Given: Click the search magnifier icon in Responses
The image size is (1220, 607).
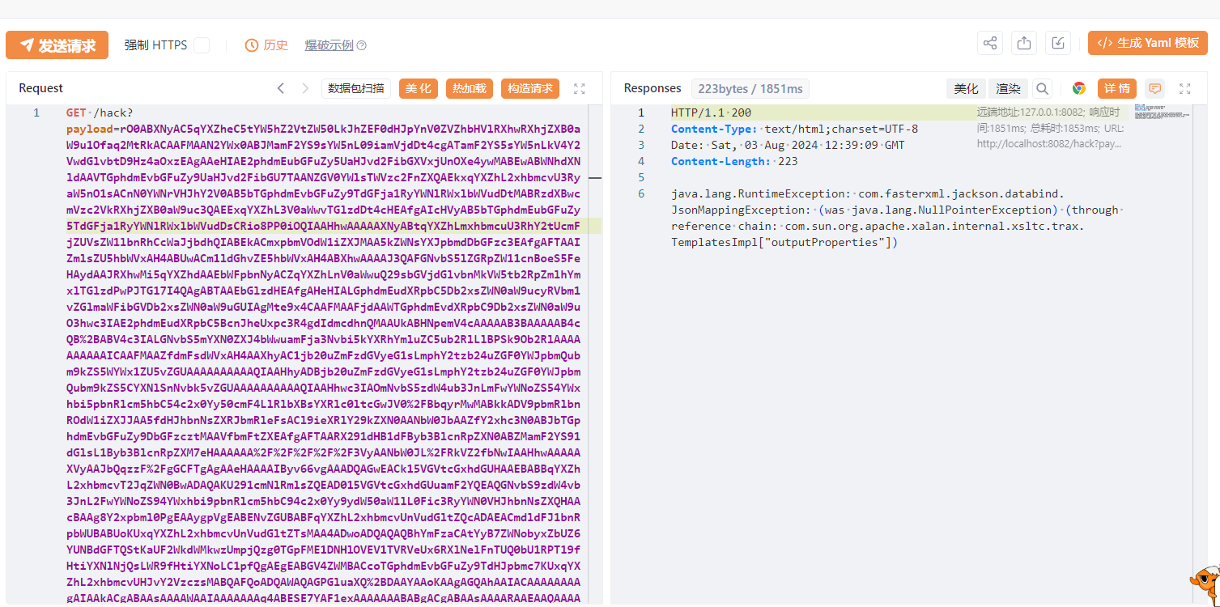Looking at the screenshot, I should coord(1043,88).
